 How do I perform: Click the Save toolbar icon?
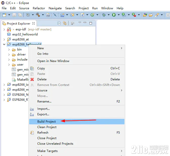(14, 15)
